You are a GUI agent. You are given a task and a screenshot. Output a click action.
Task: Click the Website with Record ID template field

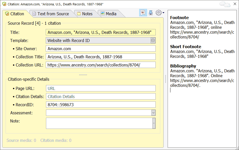click(x=98, y=40)
